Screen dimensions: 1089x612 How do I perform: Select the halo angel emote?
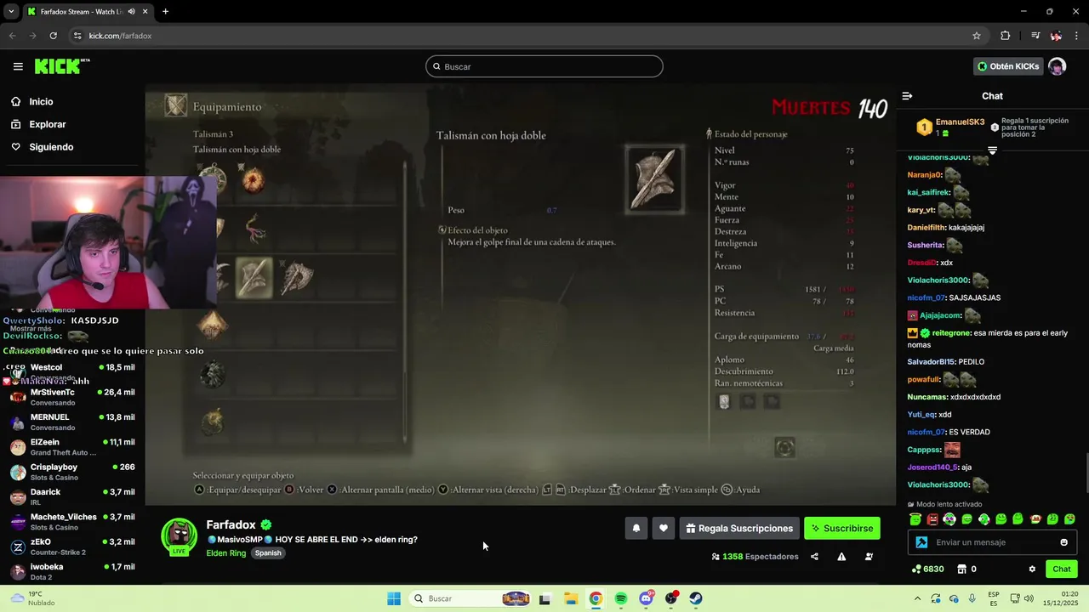pyautogui.click(x=915, y=519)
